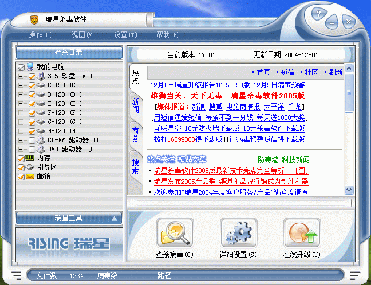
Task: Select the F-120 (F:) hard drive icon
Action: click(41, 113)
